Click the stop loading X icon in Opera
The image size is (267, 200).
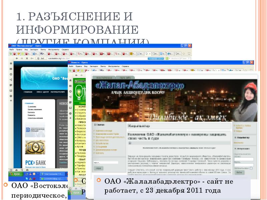pyautogui.click(x=27, y=58)
